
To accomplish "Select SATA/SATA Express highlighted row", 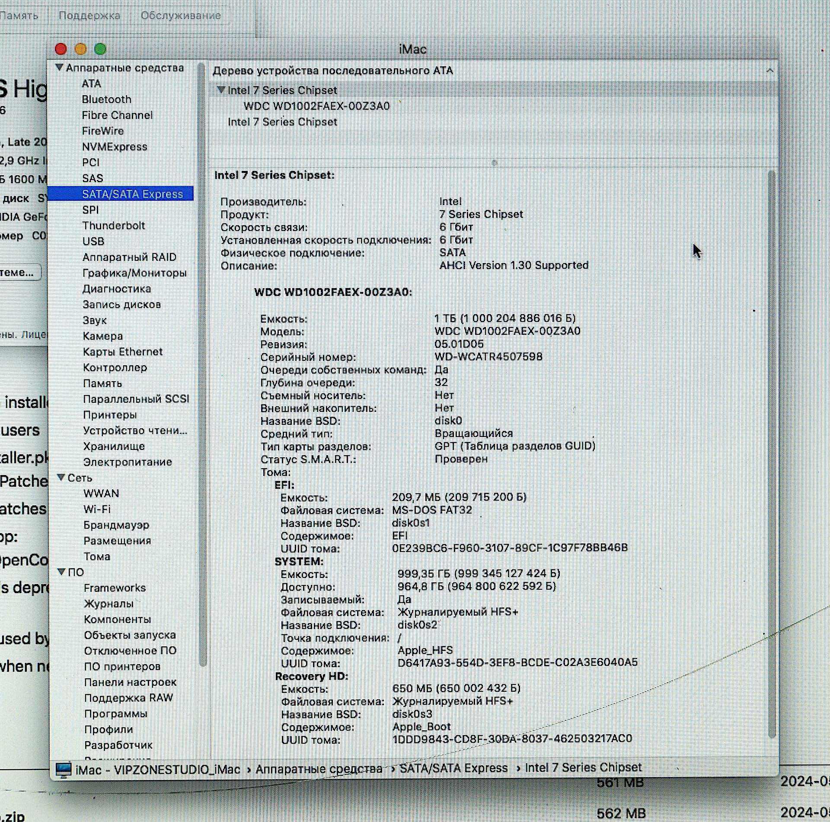I will click(x=120, y=194).
